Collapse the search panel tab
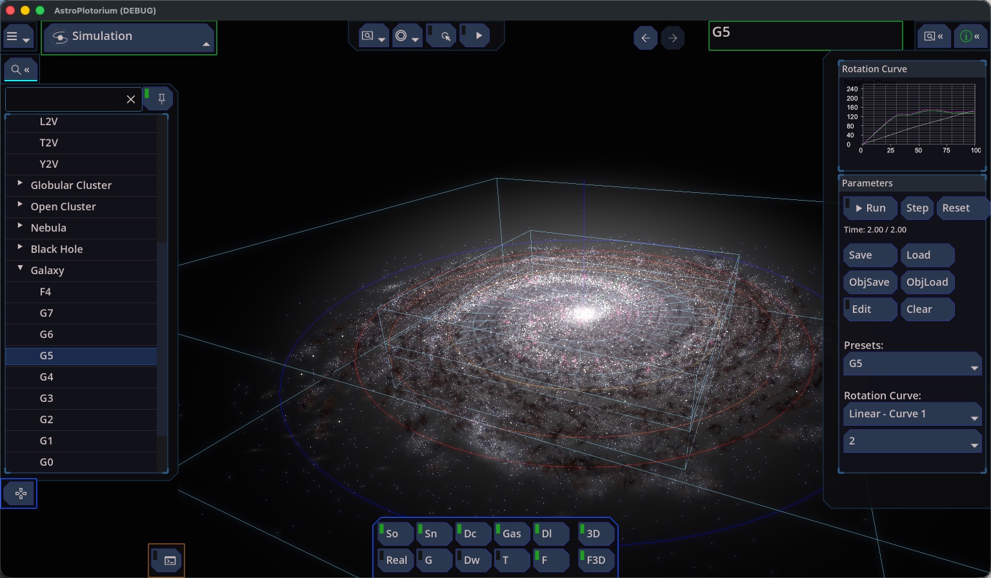The image size is (991, 578). tap(21, 70)
